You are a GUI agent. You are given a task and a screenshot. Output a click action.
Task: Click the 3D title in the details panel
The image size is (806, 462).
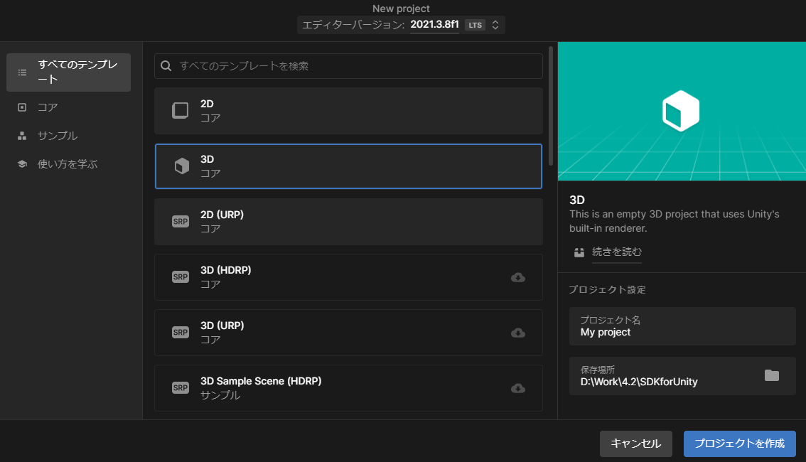click(577, 200)
